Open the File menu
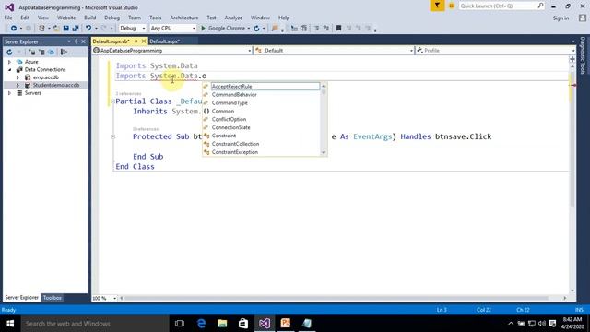 coord(8,18)
